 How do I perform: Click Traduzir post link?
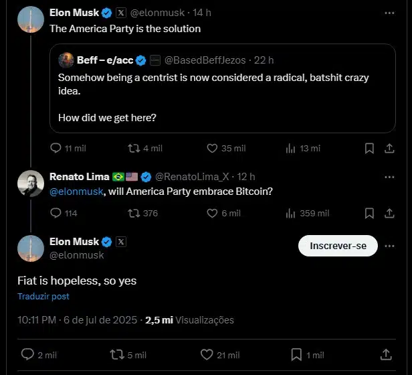click(x=43, y=296)
